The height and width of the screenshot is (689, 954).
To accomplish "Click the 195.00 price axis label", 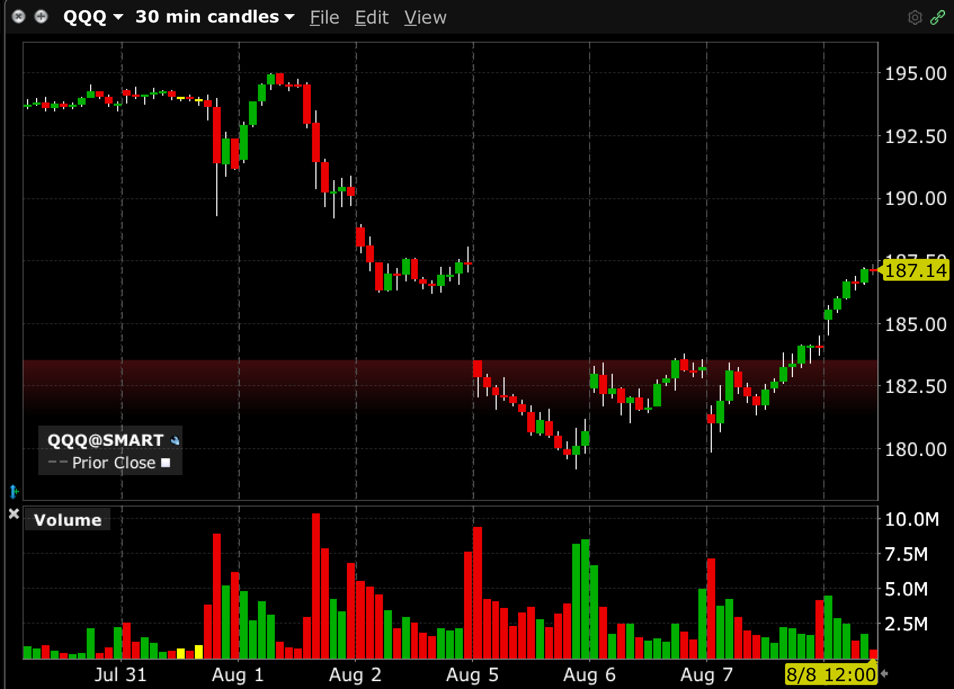I will tap(916, 73).
